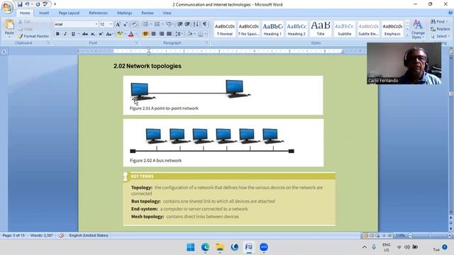454x255 pixels.
Task: Click Find in Editing group
Action: (439, 22)
